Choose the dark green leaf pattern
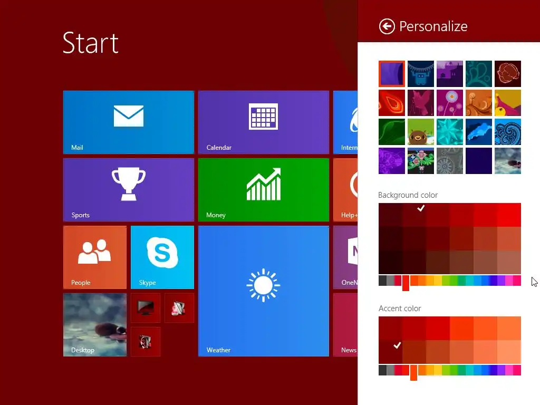 click(x=392, y=132)
